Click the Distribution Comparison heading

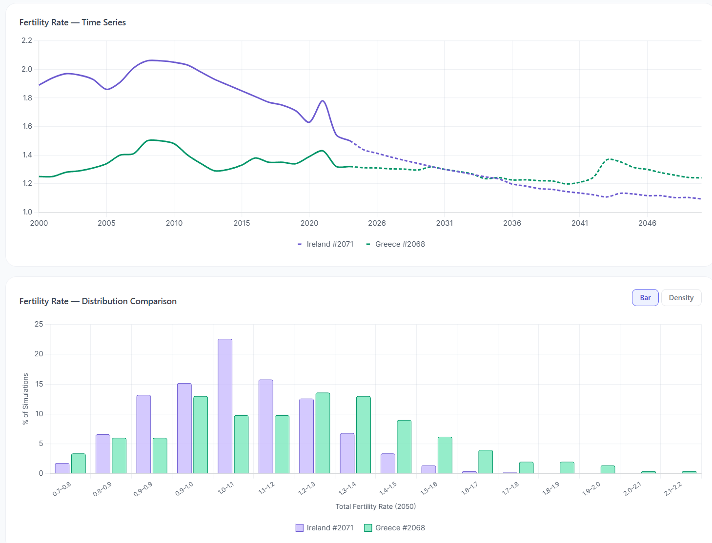(98, 301)
